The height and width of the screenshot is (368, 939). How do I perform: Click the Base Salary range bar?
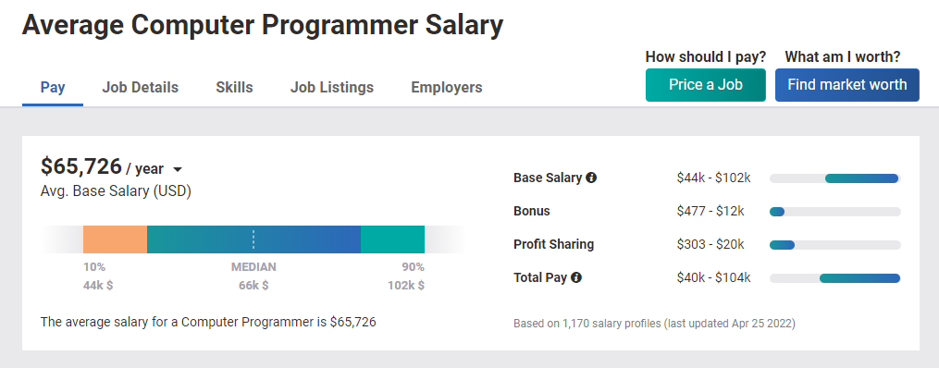834,178
